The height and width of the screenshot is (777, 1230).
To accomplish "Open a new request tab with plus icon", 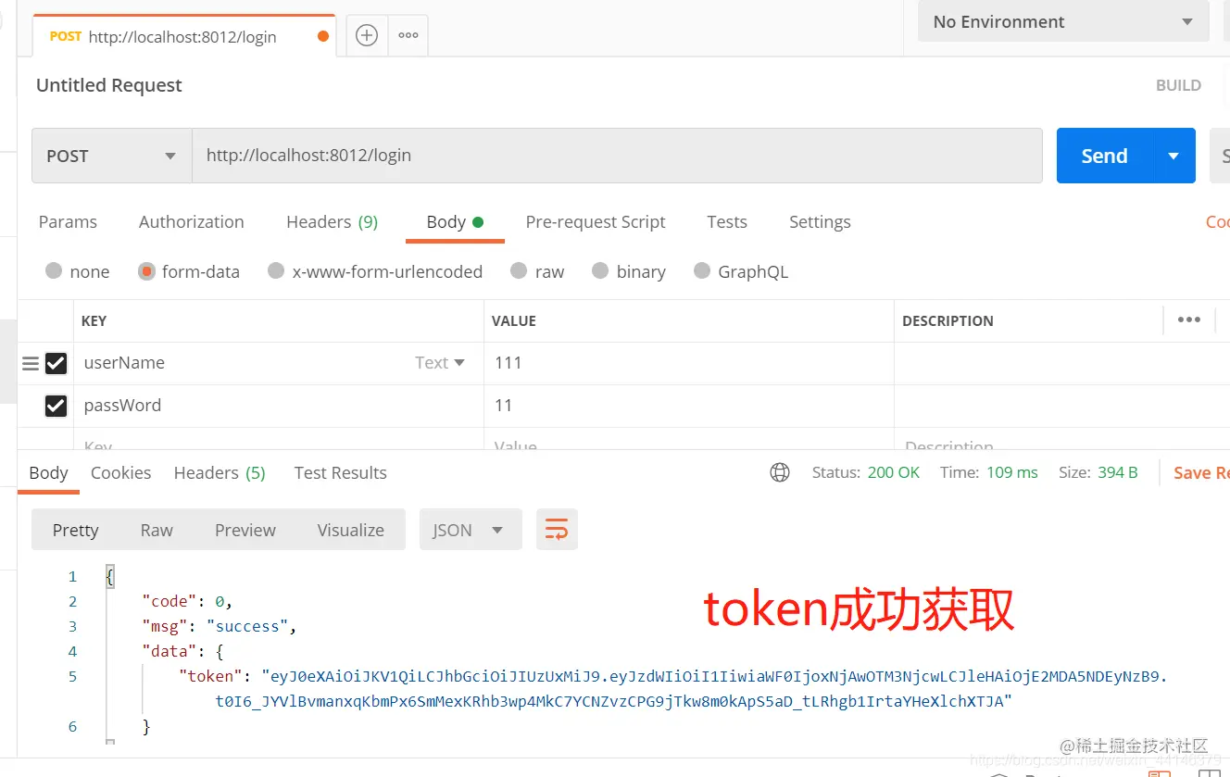I will tap(367, 35).
